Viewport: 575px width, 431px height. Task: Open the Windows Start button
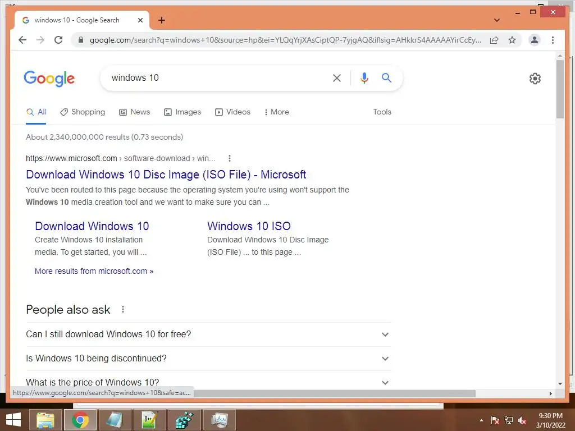click(13, 420)
